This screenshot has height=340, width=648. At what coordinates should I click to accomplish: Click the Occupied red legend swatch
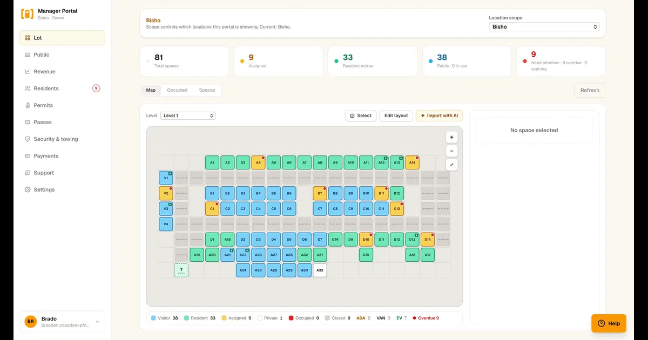click(291, 318)
